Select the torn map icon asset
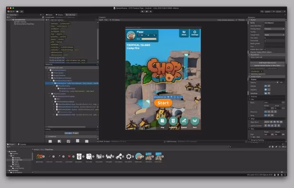Viewport: 294px width, 188px height. pyautogui.click(x=89, y=157)
